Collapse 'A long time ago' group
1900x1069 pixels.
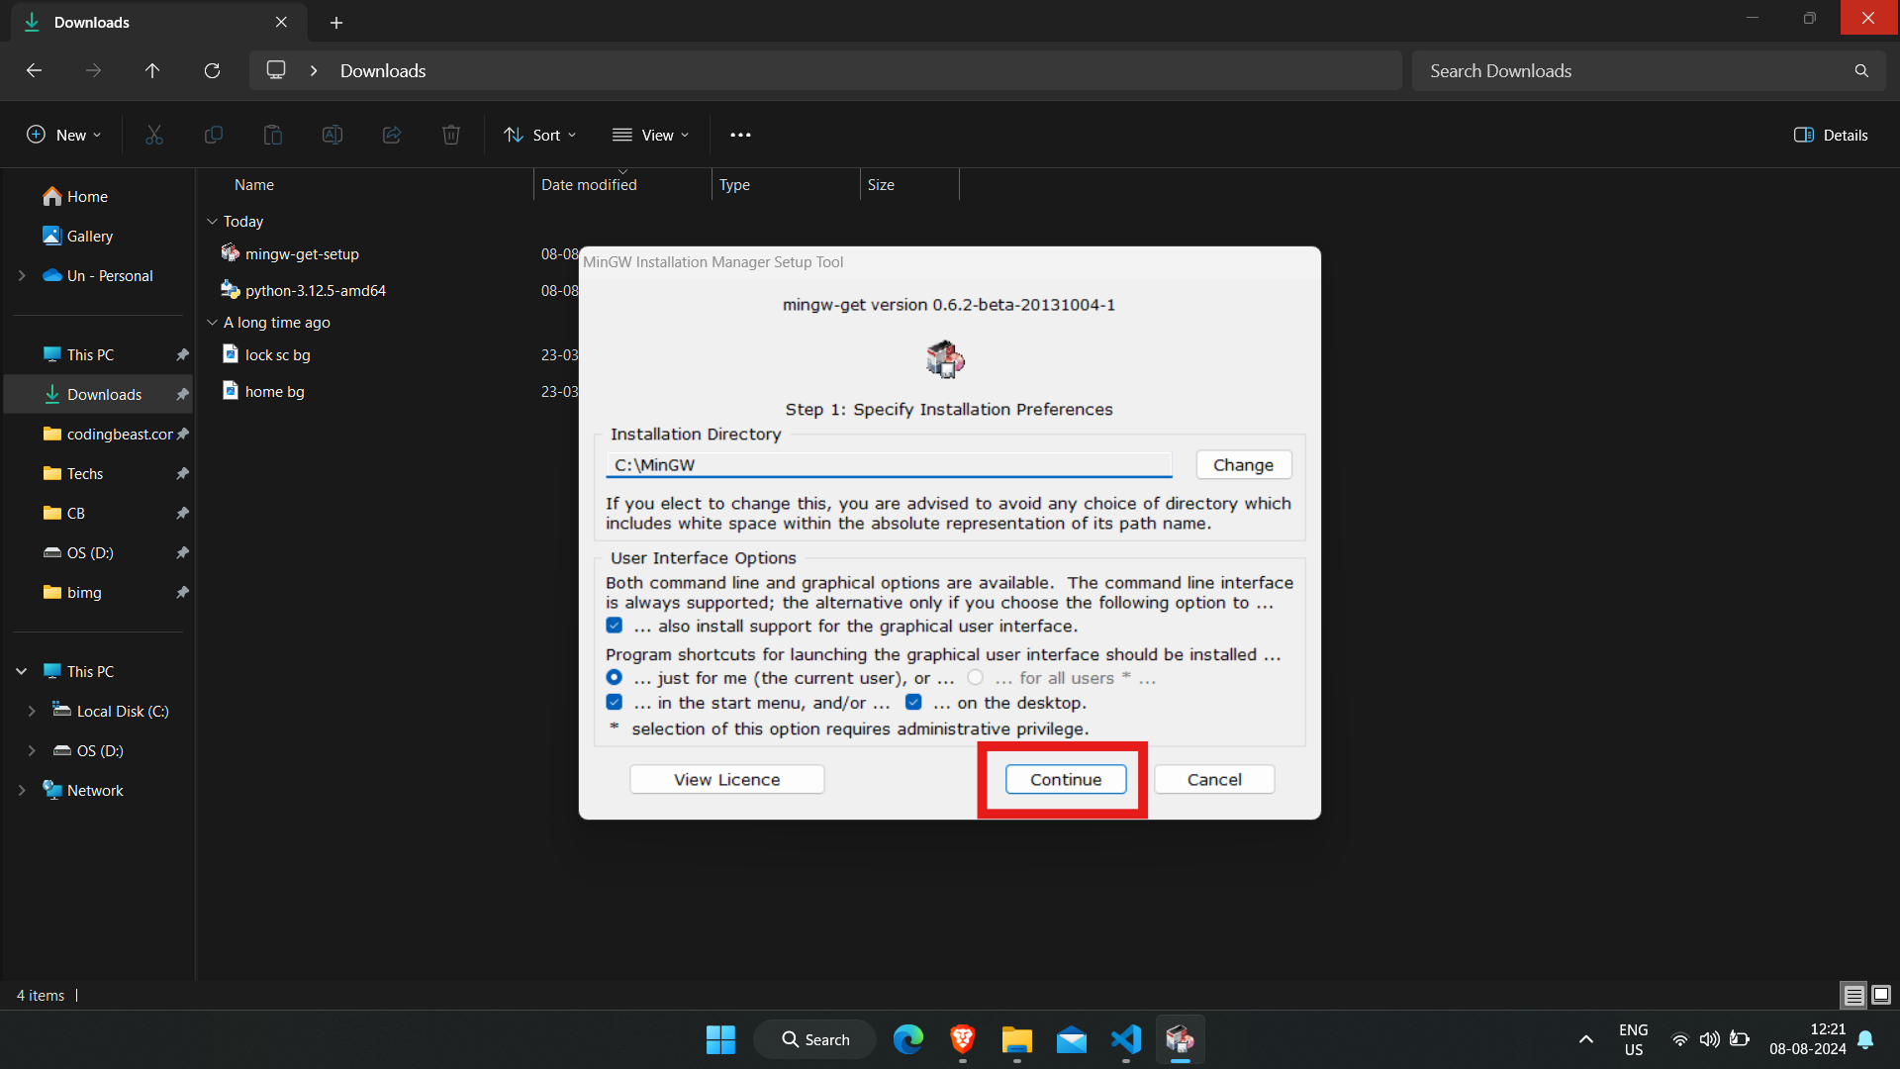[212, 322]
